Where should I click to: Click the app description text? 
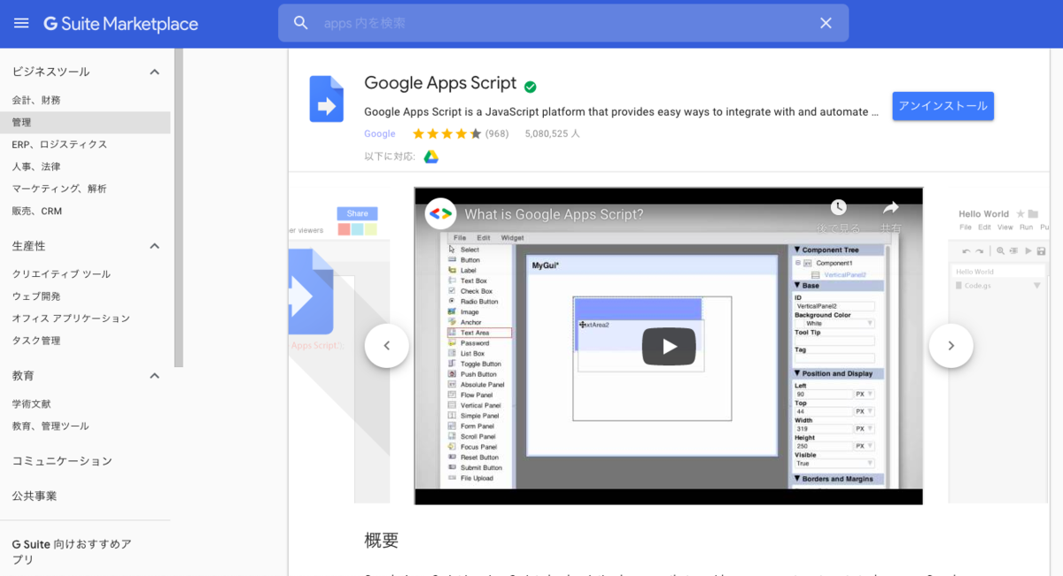[x=621, y=112]
